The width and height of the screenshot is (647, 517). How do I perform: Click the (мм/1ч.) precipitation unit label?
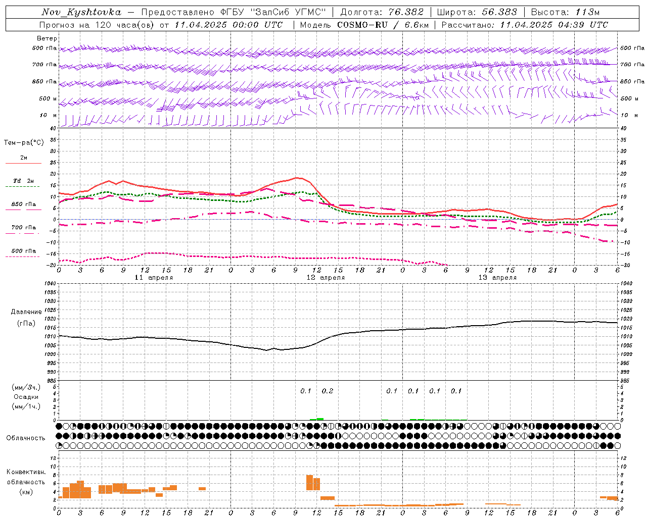coord(27,406)
